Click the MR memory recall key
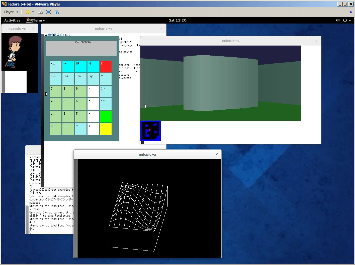This screenshot has width=355, height=265. coord(81,67)
